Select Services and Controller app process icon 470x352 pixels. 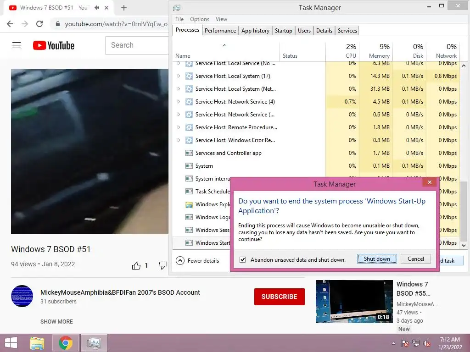[x=189, y=153]
